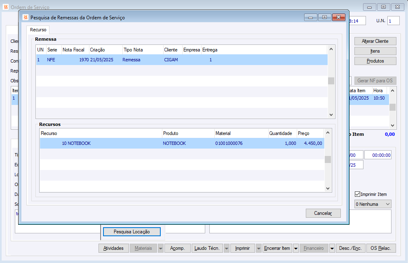Image resolution: width=408 pixels, height=263 pixels.
Task: Open Itens button in Ordem de Serviço
Action: [375, 51]
